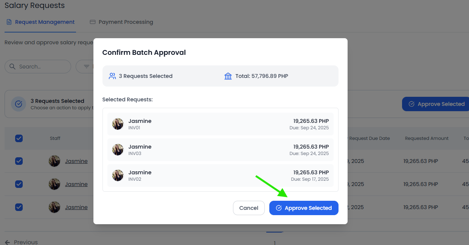Click Jasmine's avatar on the INV02 request
Image resolution: width=469 pixels, height=245 pixels.
click(118, 175)
